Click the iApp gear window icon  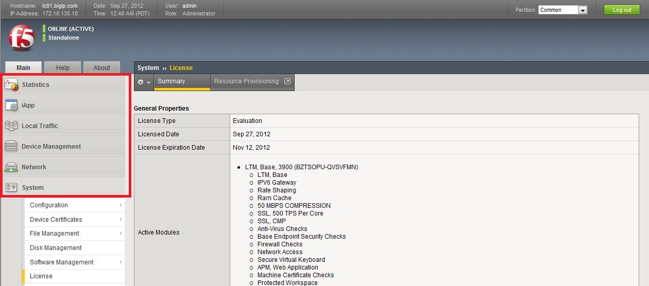coord(11,105)
